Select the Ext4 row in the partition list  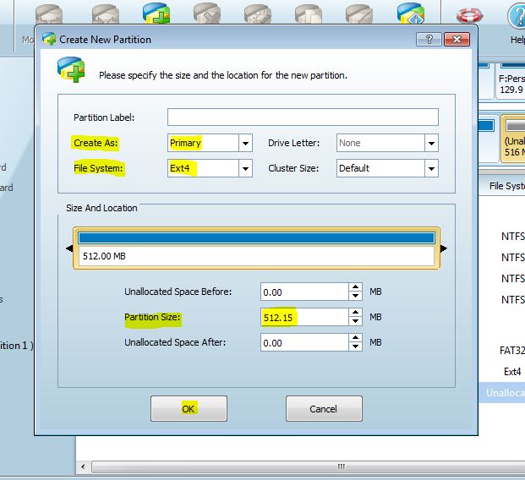tap(501, 372)
